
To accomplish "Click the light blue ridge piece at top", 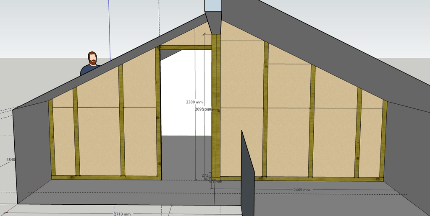I will point(212,5).
